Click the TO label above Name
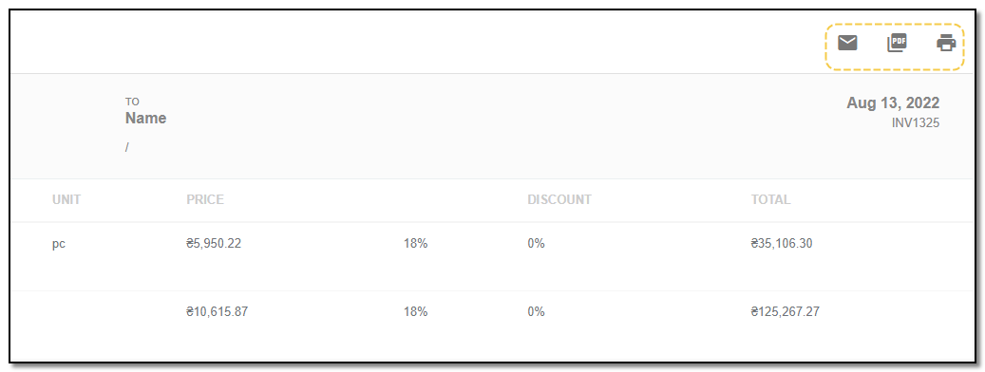 [132, 102]
